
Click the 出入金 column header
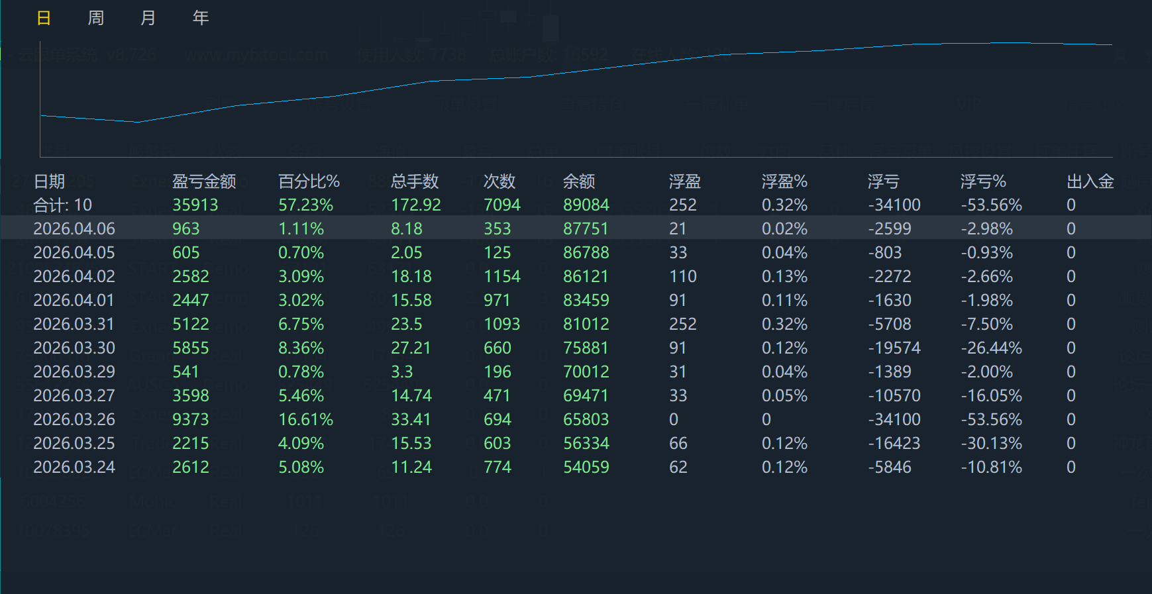pyautogui.click(x=1090, y=181)
